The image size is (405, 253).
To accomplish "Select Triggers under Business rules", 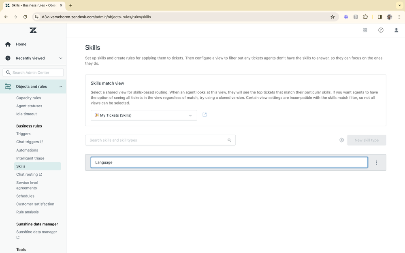I will (23, 134).
